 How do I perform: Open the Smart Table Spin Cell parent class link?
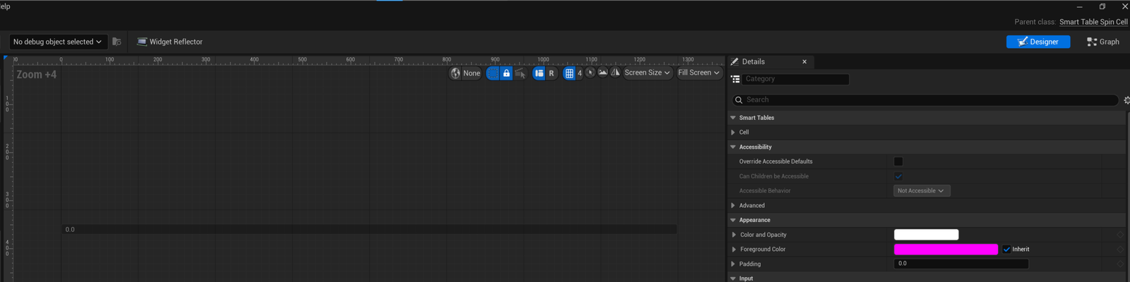(1093, 22)
